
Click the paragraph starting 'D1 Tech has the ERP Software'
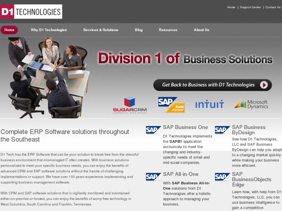pyautogui.click(x=69, y=168)
